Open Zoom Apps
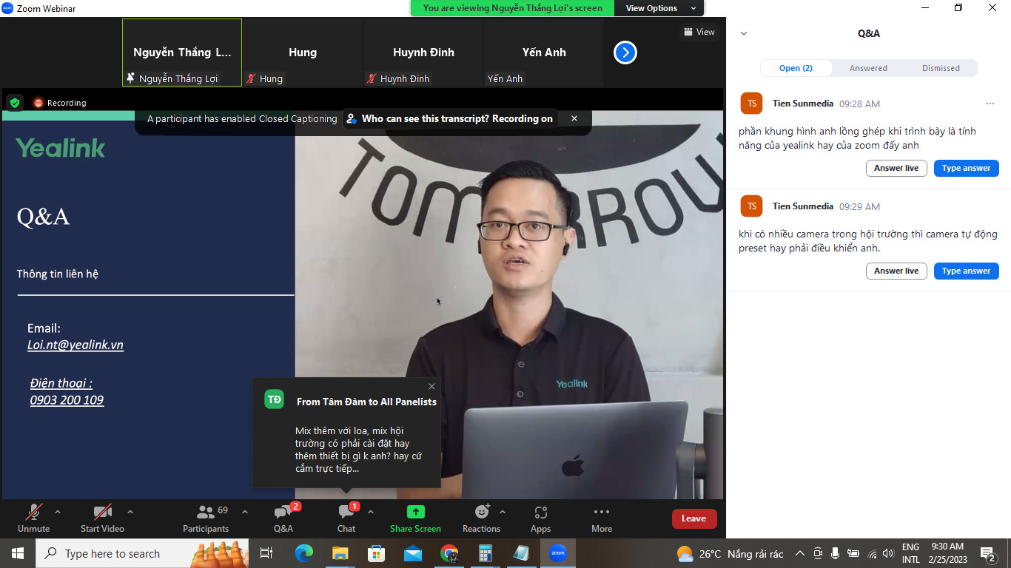This screenshot has width=1011, height=568. (x=540, y=518)
